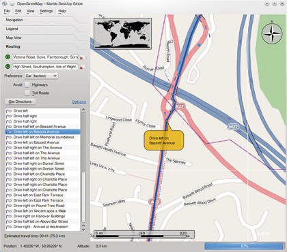The height and width of the screenshot is (252, 287).
Task: Click the map scale bar
Action: coord(144,234)
